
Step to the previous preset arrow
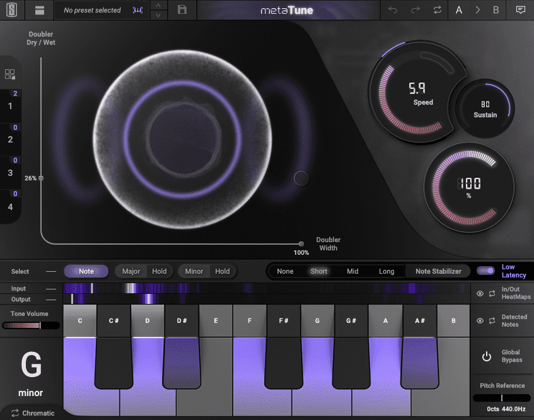pyautogui.click(x=158, y=6)
